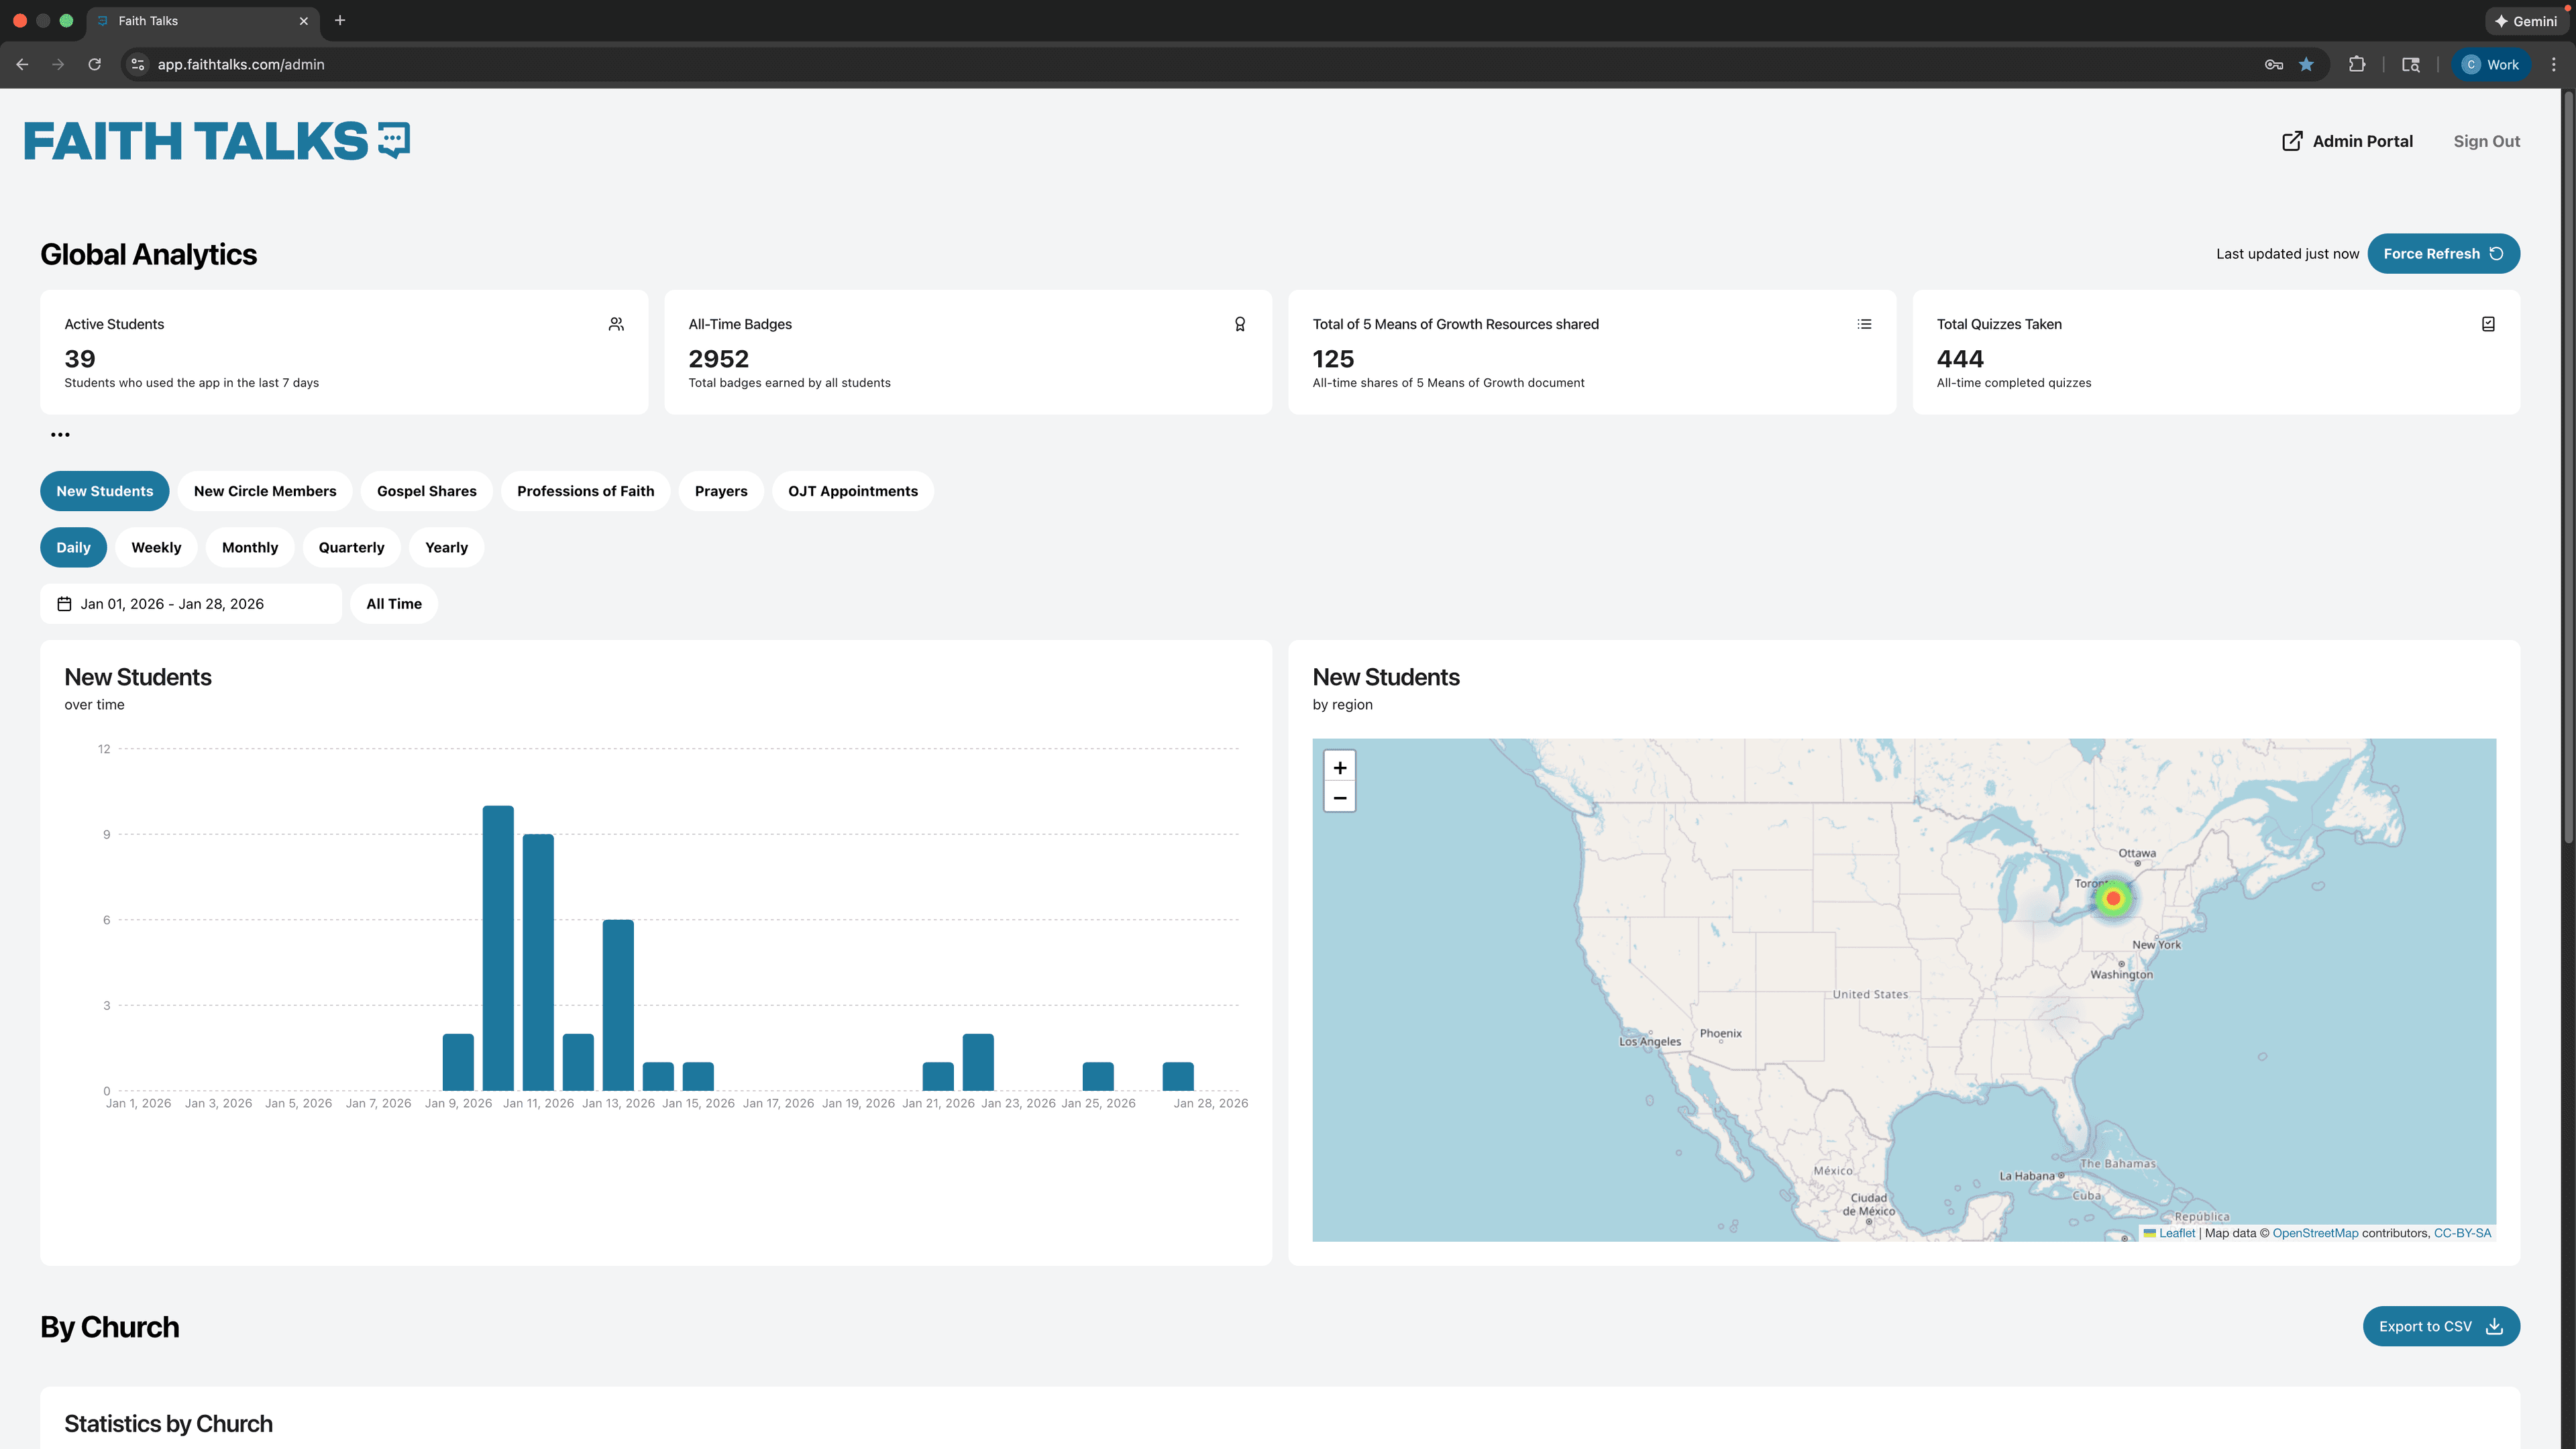
Task: Click the award icon on the All-Time Badges card
Action: point(1240,324)
